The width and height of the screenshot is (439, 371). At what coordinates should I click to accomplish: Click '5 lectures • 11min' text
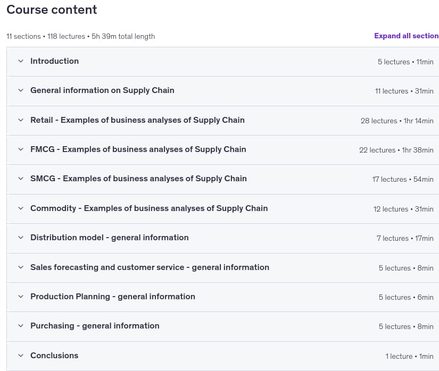click(x=405, y=62)
